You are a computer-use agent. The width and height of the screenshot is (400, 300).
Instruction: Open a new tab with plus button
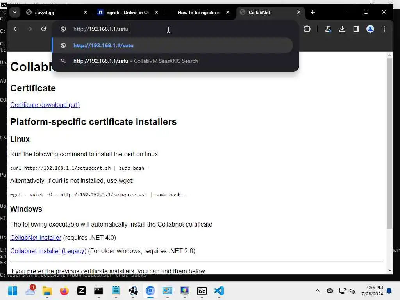pos(313,12)
